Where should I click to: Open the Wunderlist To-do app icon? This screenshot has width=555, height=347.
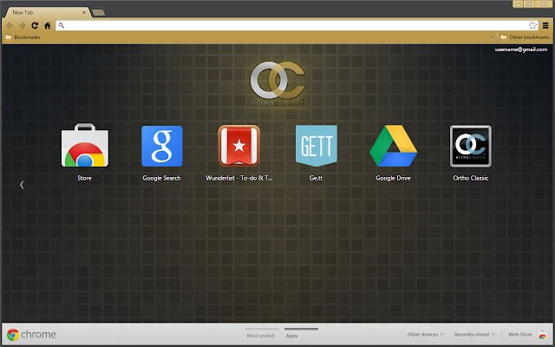click(239, 146)
